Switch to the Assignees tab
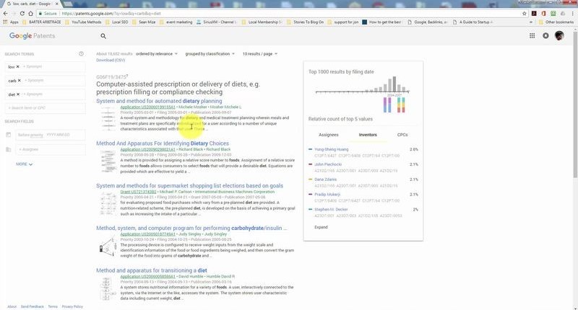Image resolution: width=578 pixels, height=310 pixels. (328, 135)
